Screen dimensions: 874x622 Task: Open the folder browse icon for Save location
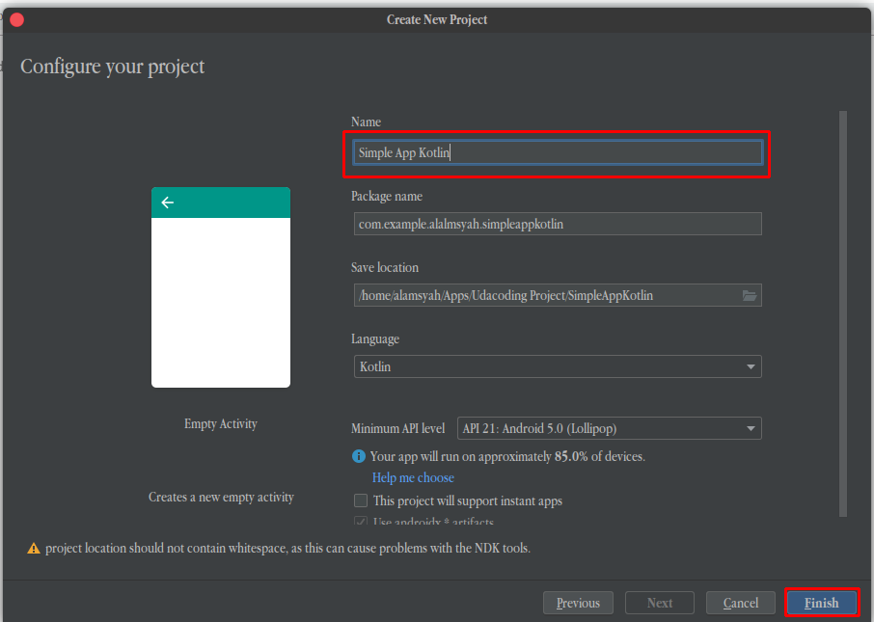point(750,295)
